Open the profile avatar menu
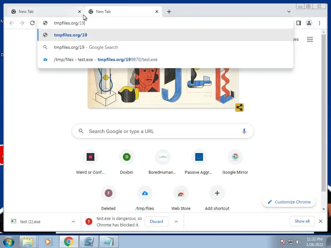This screenshot has height=248, width=331. pyautogui.click(x=309, y=23)
